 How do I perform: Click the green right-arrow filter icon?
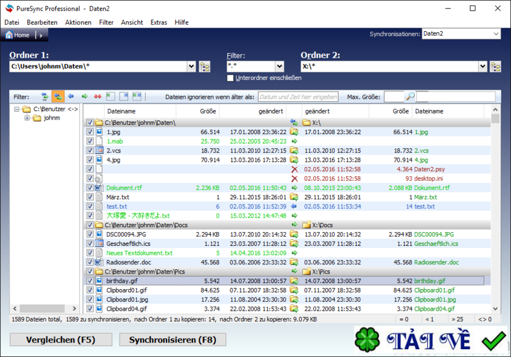(85, 96)
